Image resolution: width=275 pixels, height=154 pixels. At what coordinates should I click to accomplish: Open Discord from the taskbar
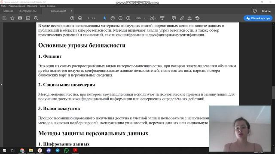tap(49, 150)
